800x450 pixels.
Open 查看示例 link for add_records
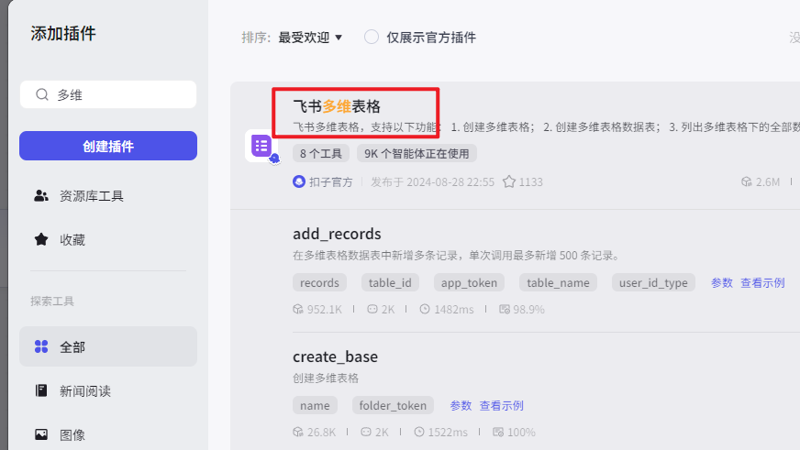tap(762, 283)
